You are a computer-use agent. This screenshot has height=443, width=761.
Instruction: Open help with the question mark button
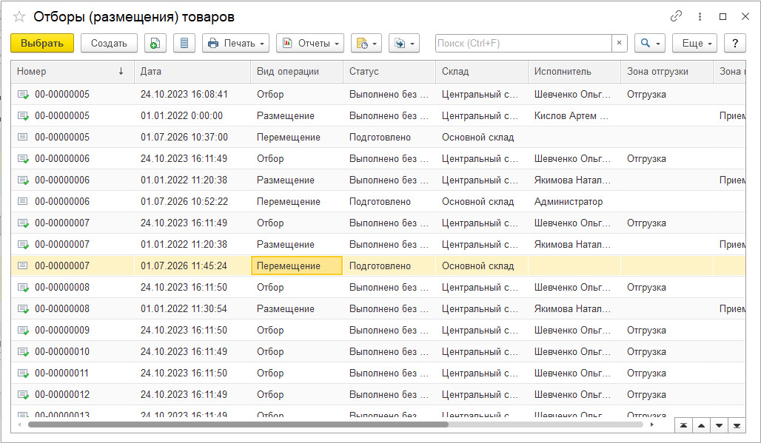point(735,43)
